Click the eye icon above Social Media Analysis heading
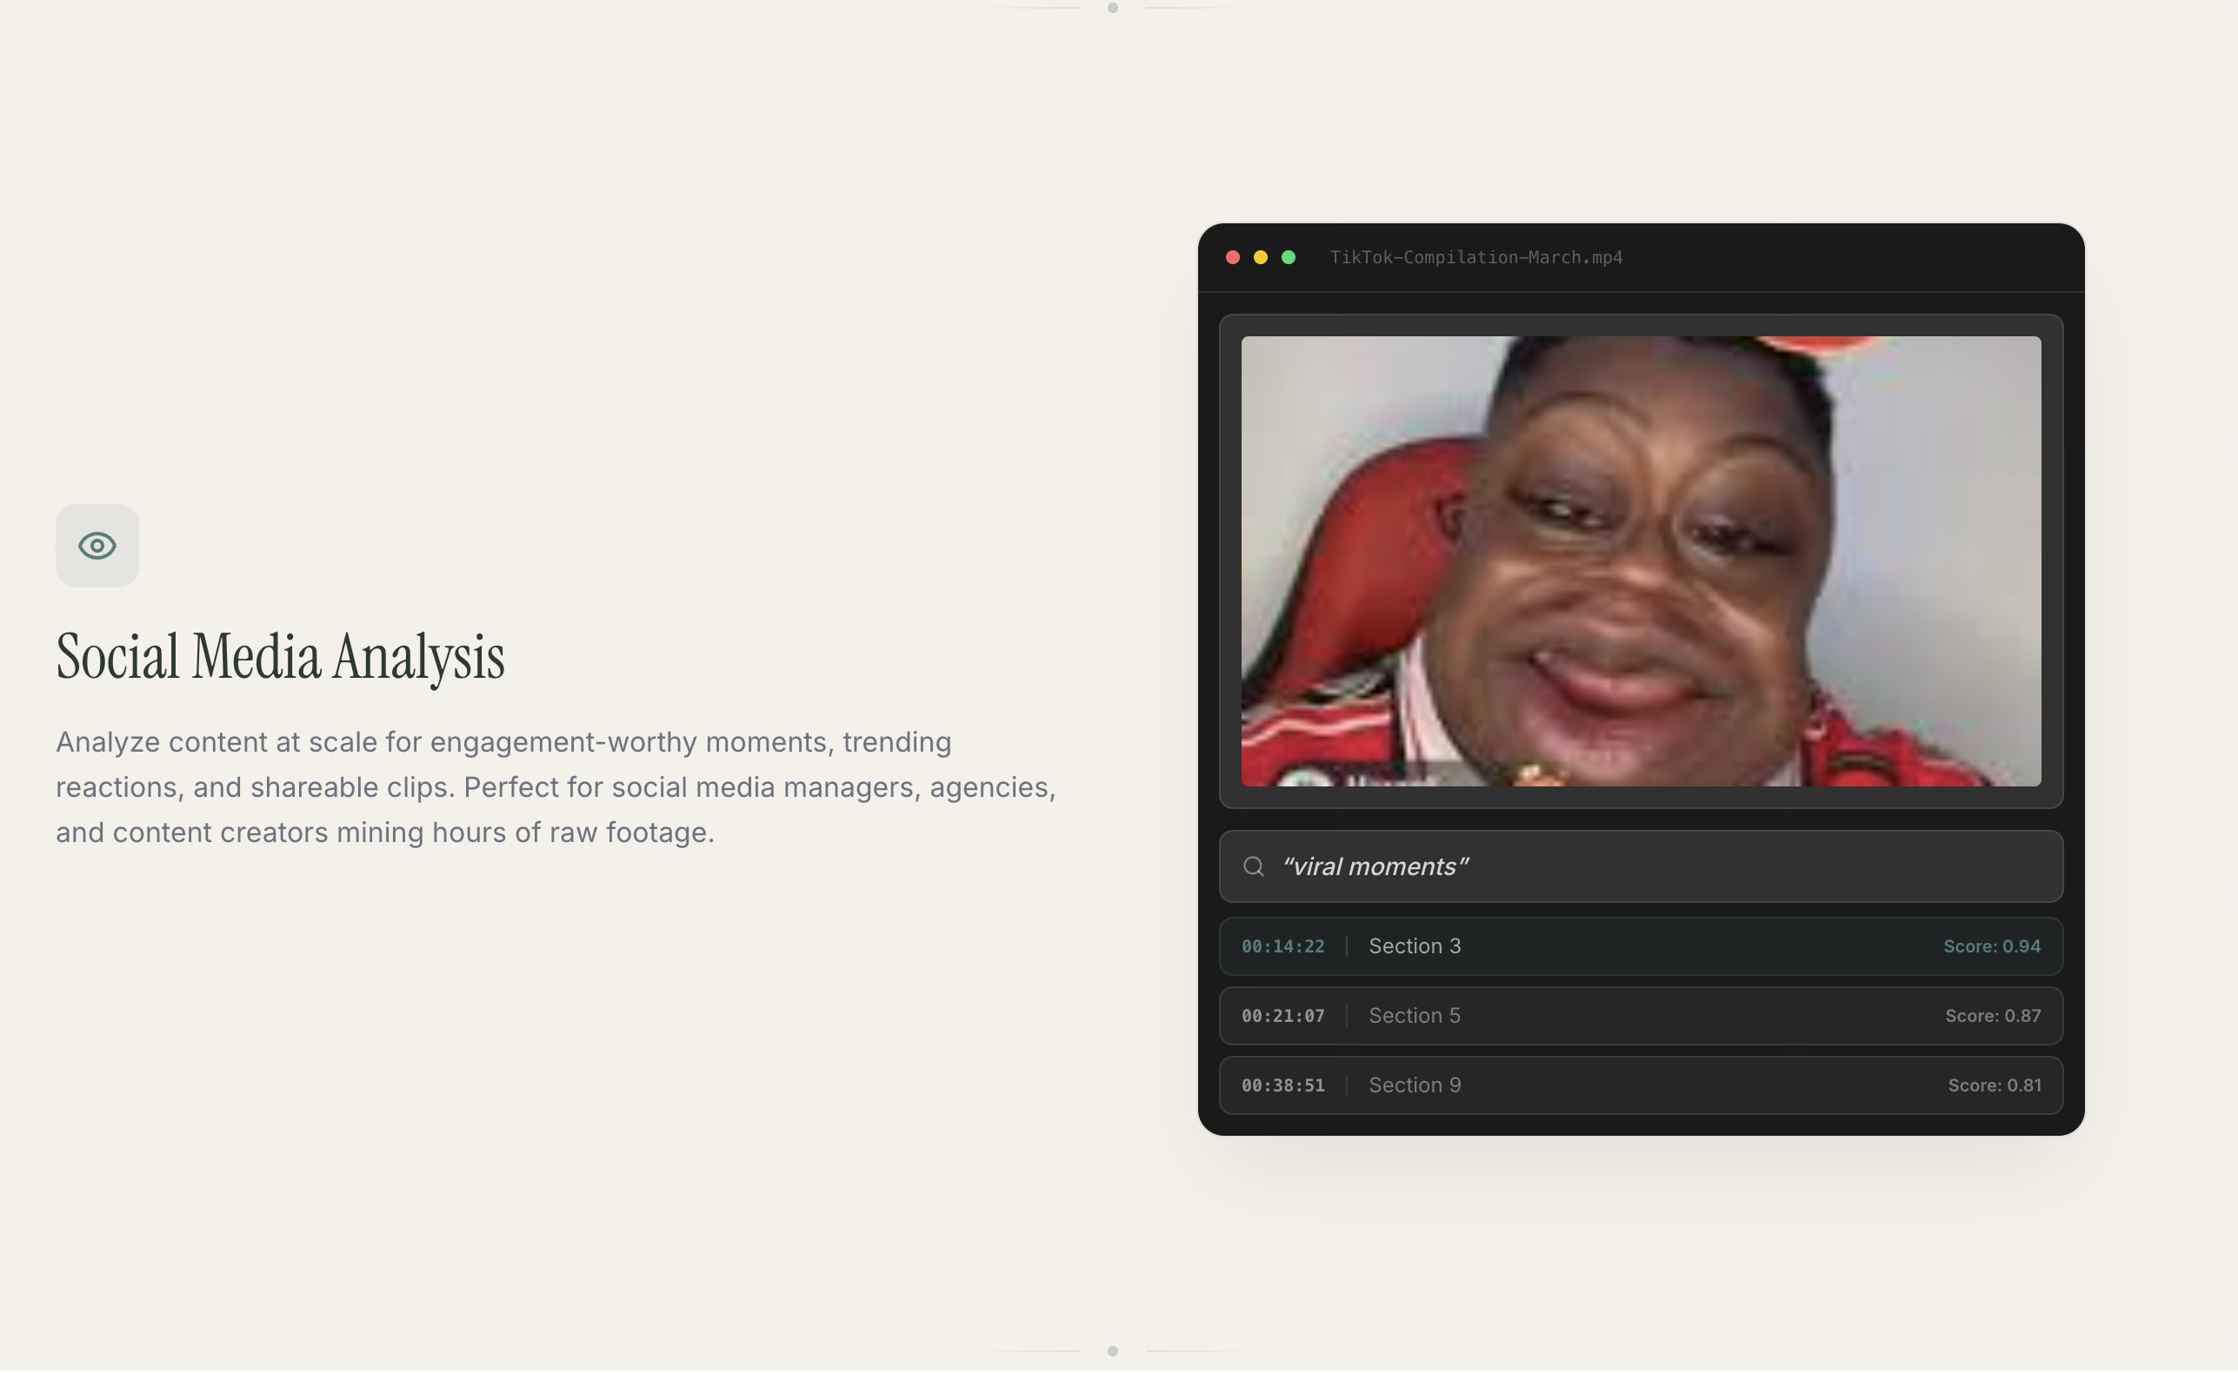The width and height of the screenshot is (2238, 1373). pyautogui.click(x=97, y=545)
